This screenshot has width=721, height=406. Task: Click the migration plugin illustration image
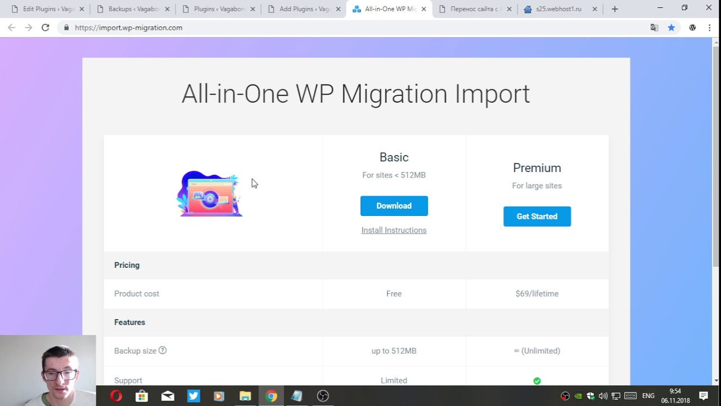point(210,193)
